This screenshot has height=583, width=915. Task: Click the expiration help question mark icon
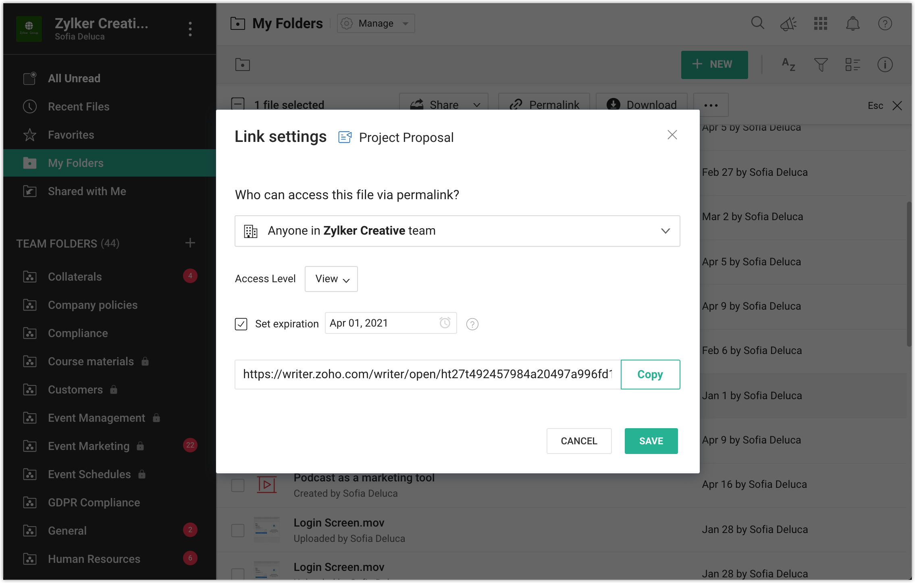click(x=472, y=324)
